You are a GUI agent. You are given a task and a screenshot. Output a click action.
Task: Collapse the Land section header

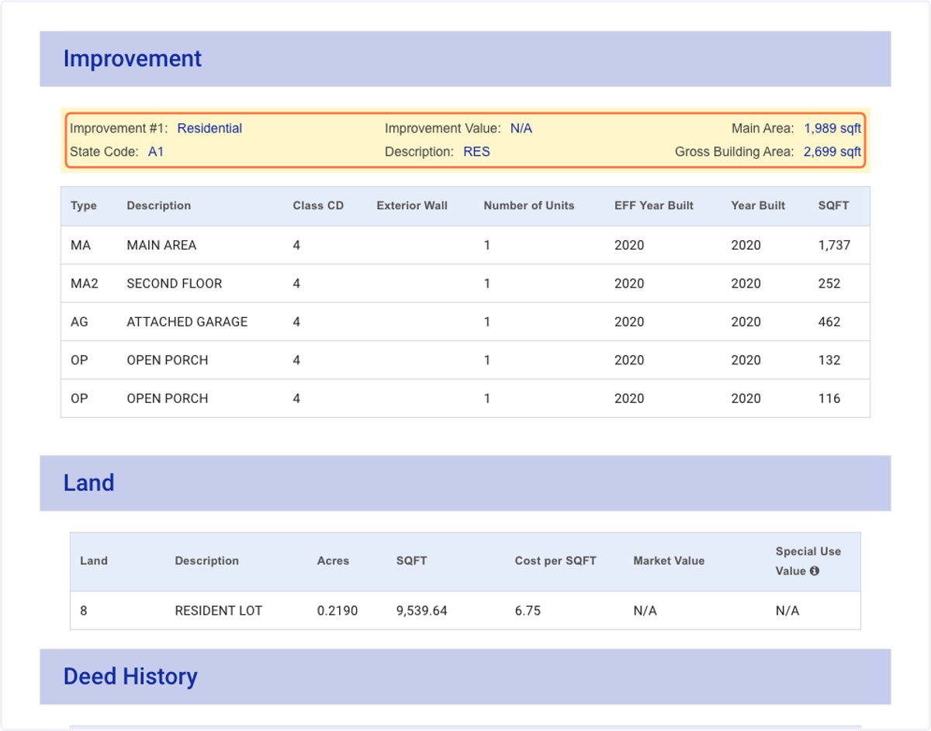pyautogui.click(x=465, y=483)
